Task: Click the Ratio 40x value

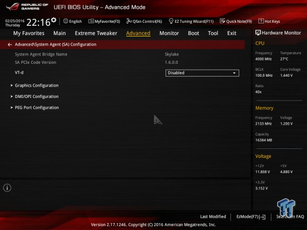Action: pos(258,92)
